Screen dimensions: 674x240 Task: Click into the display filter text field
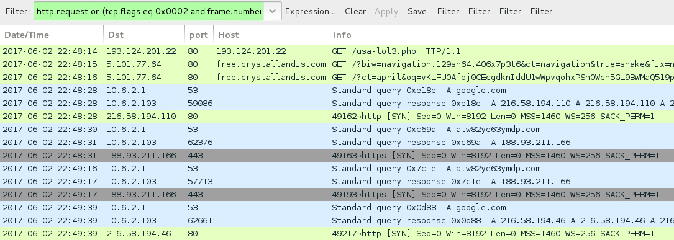tap(148, 11)
